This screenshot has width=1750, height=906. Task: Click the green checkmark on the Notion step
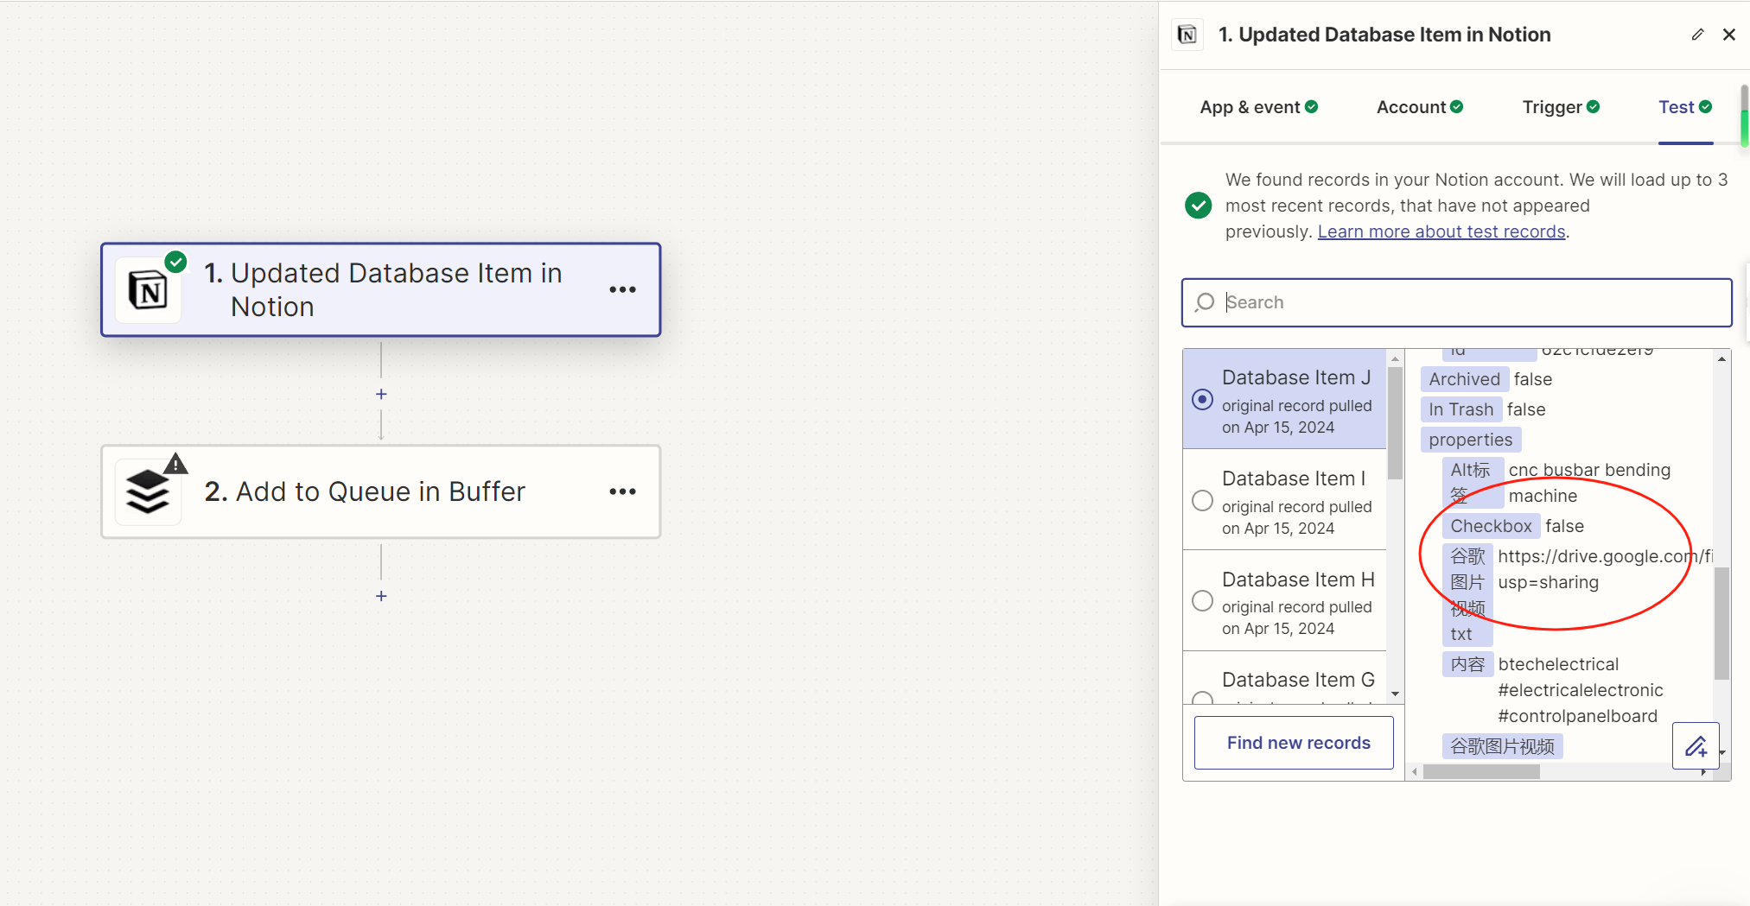(175, 262)
